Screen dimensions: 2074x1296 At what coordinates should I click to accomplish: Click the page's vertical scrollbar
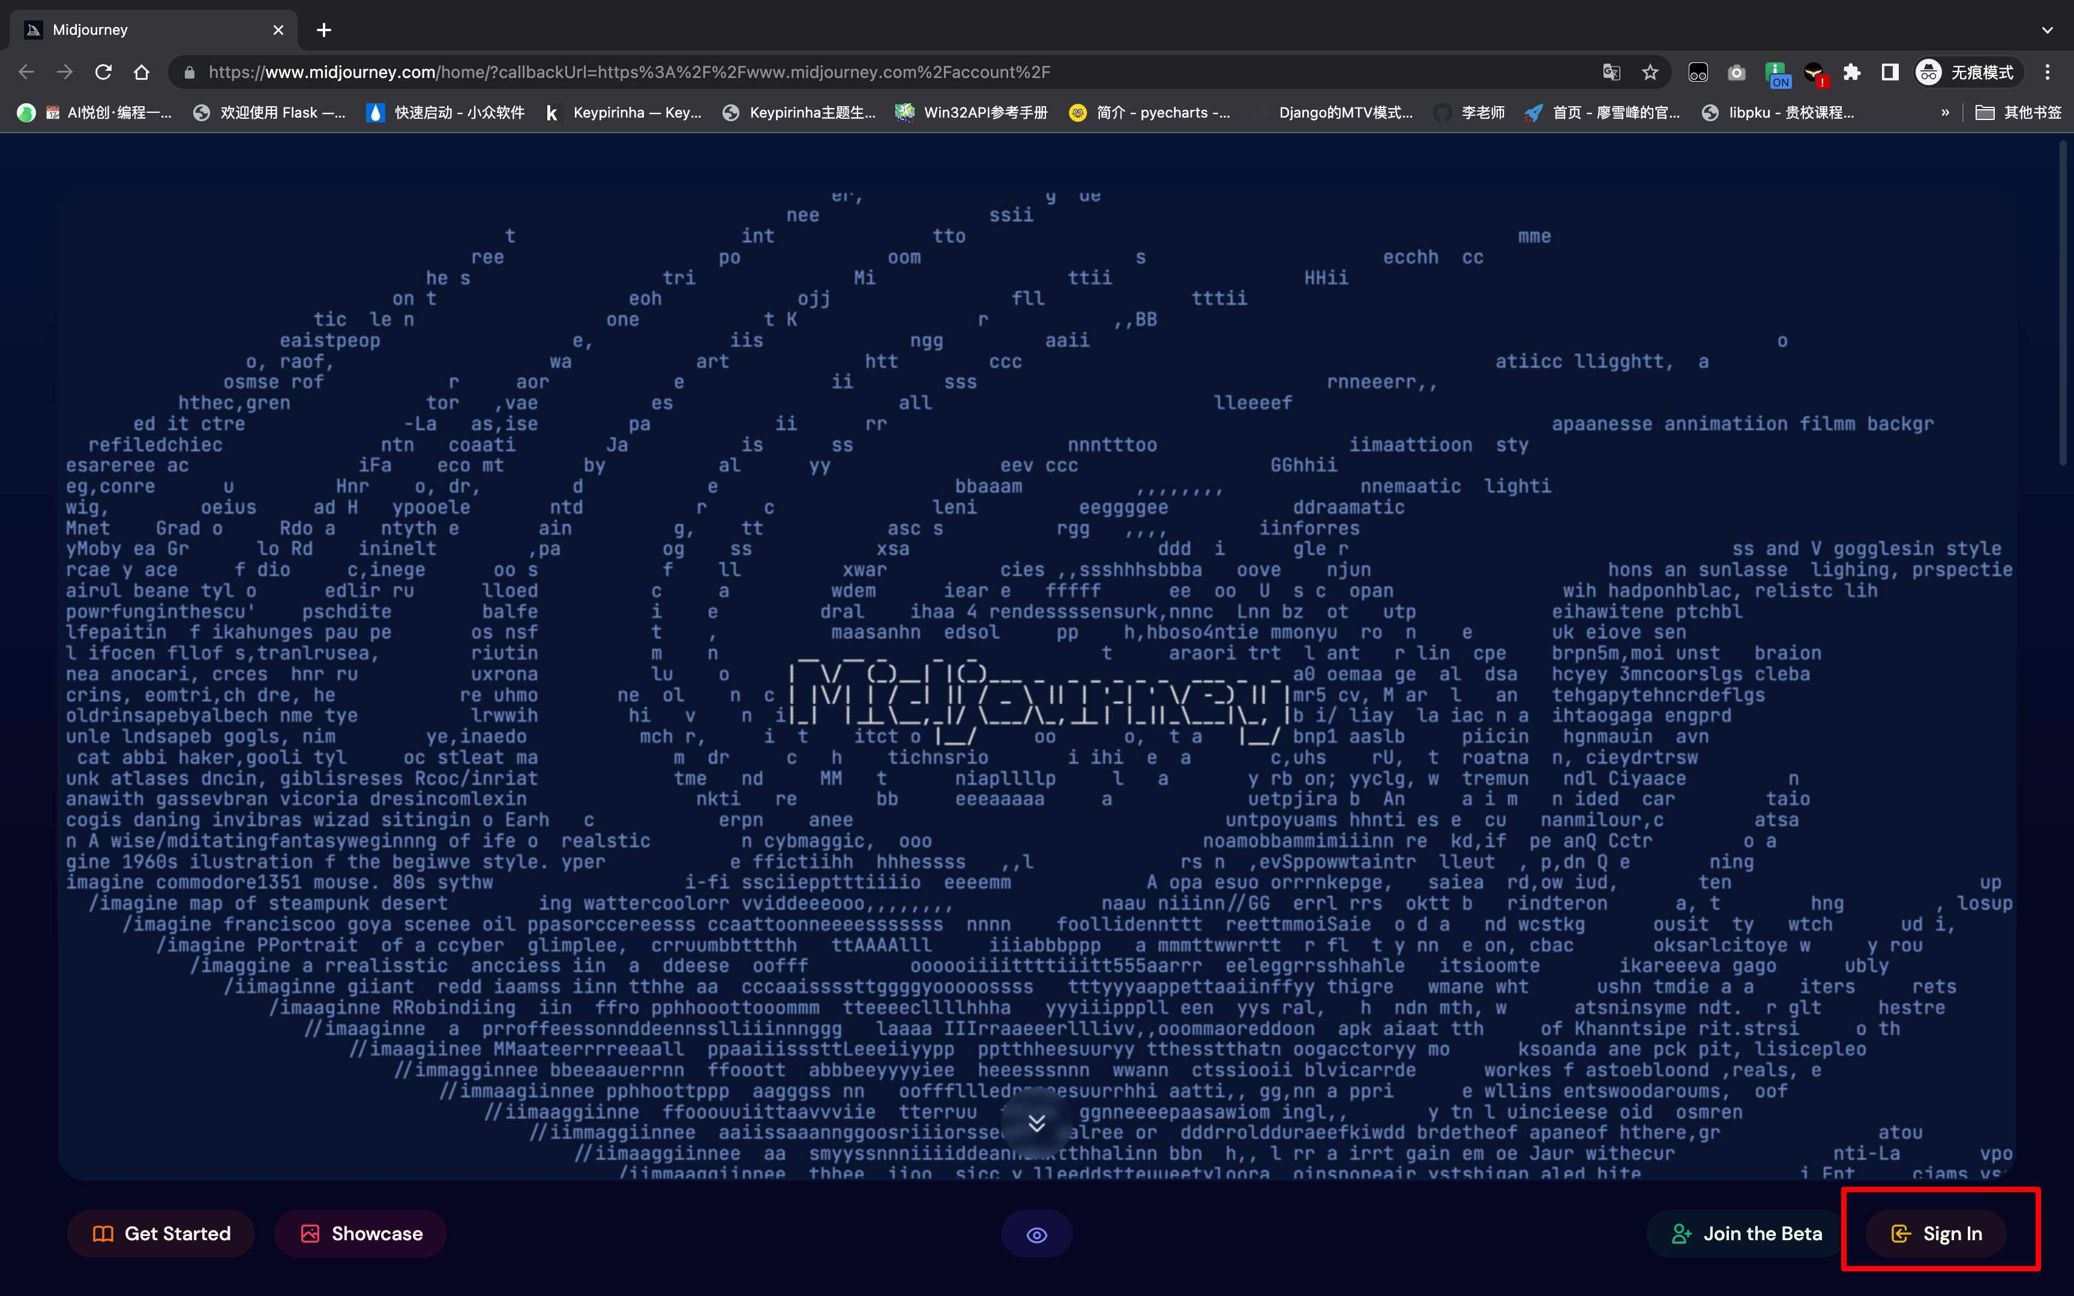click(2064, 304)
